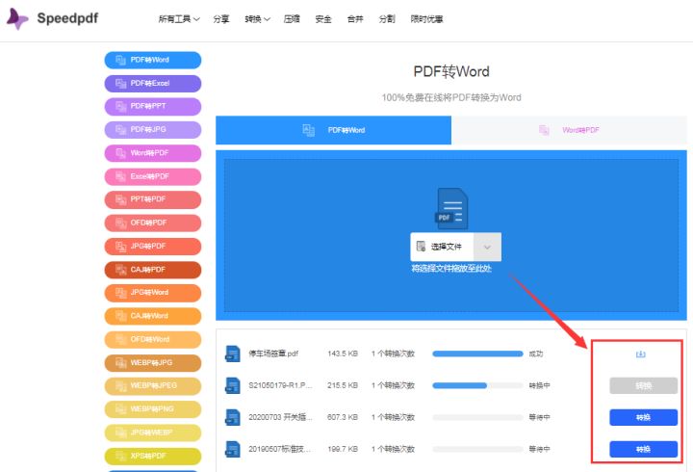The image size is (693, 472).
Task: Click the progress bar of 20200703 file
Action: pos(477,418)
